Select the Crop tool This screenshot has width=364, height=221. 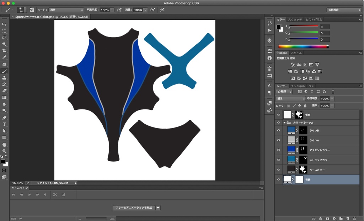click(x=5, y=51)
